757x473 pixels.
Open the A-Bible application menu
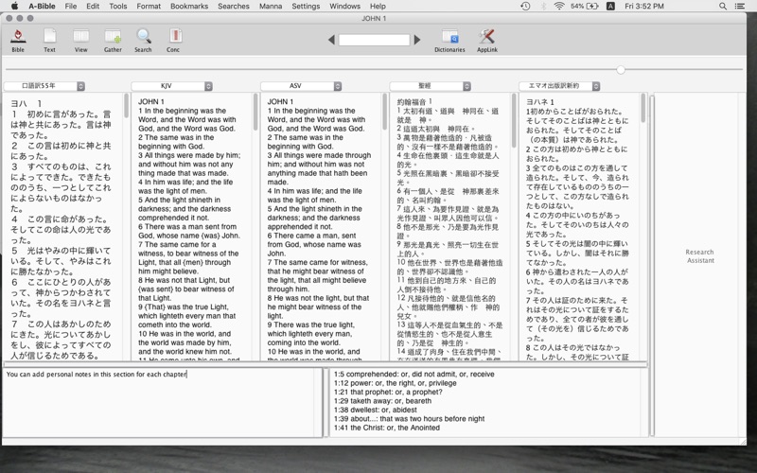(42, 7)
